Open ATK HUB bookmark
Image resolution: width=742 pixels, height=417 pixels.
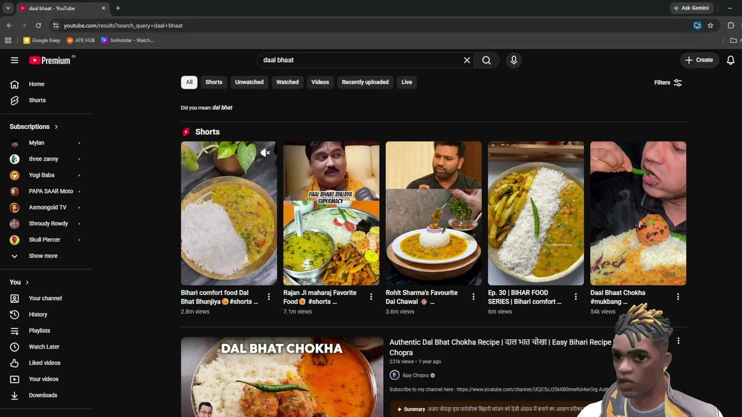pyautogui.click(x=81, y=41)
